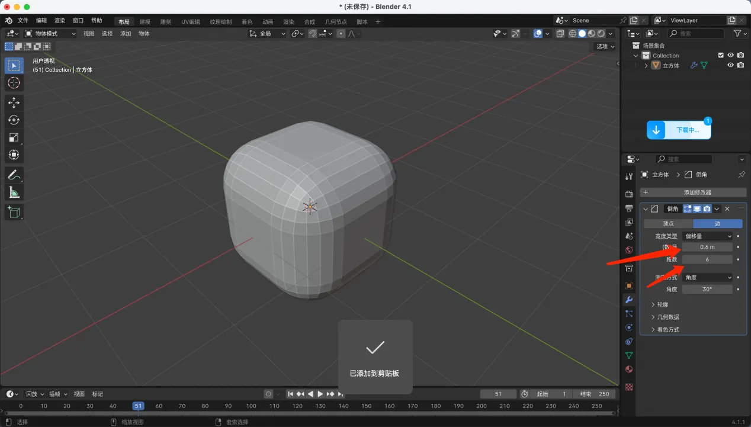Select the Move tool in the toolbar
Screen dimensions: 751x427
point(14,102)
